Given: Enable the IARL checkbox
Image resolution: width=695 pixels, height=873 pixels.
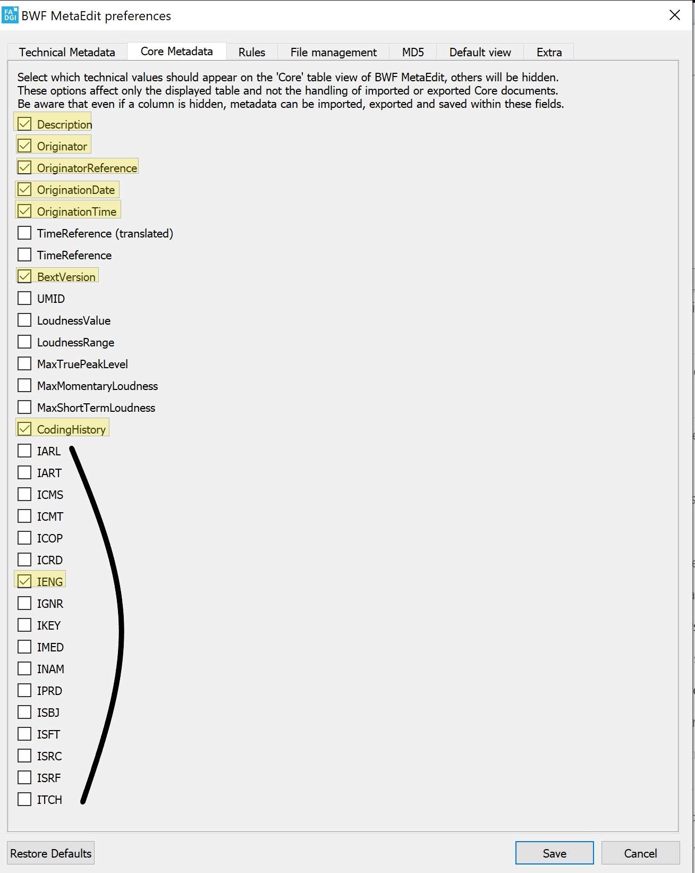Looking at the screenshot, I should coord(24,451).
